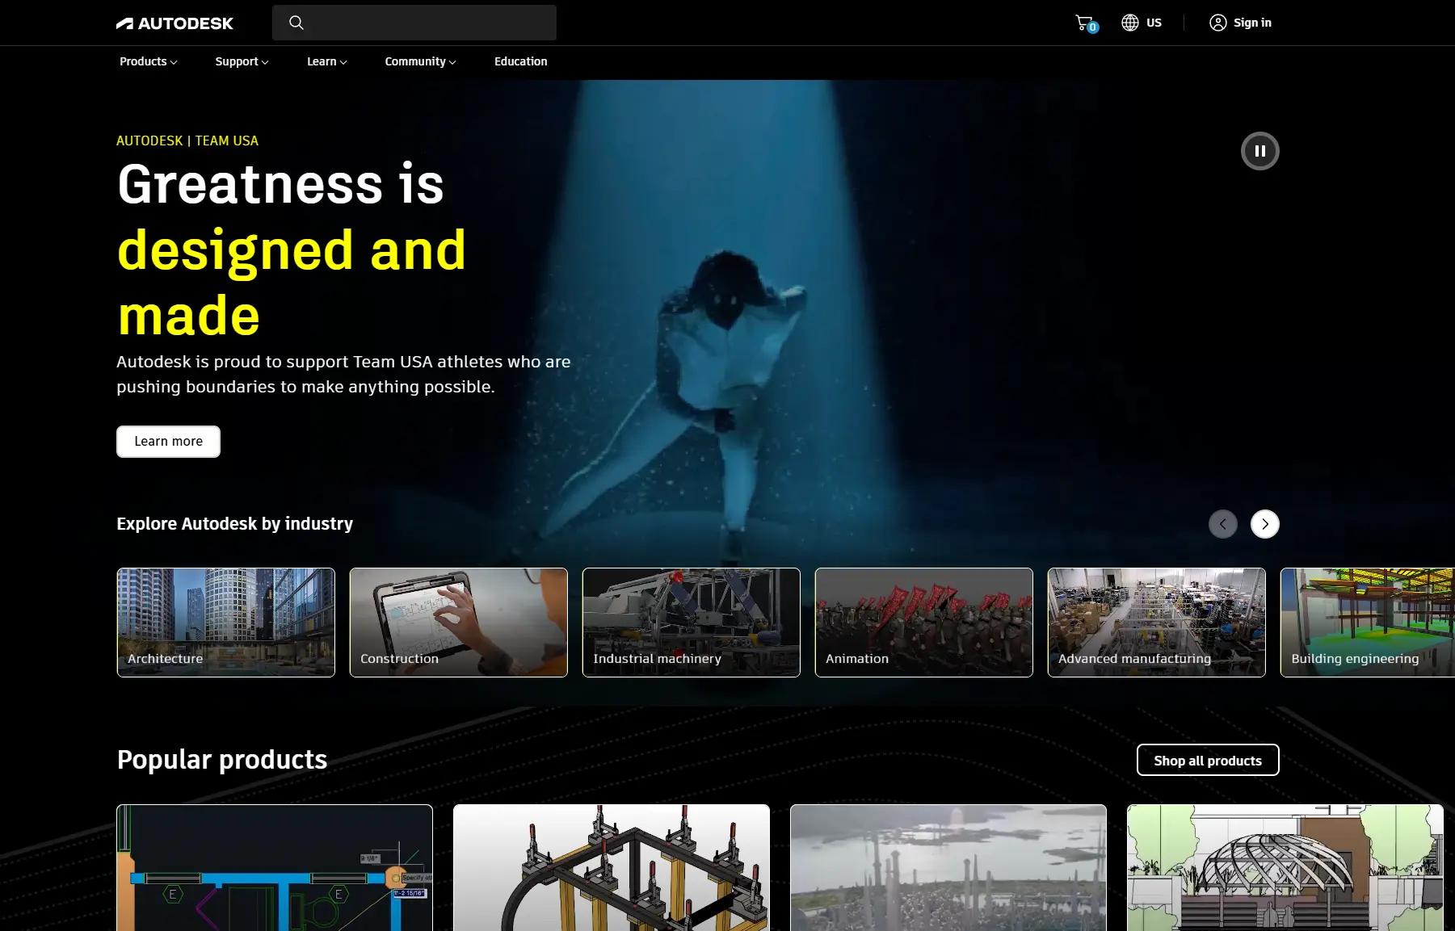Open the search field with the magnifier icon
The image size is (1455, 931).
click(296, 23)
